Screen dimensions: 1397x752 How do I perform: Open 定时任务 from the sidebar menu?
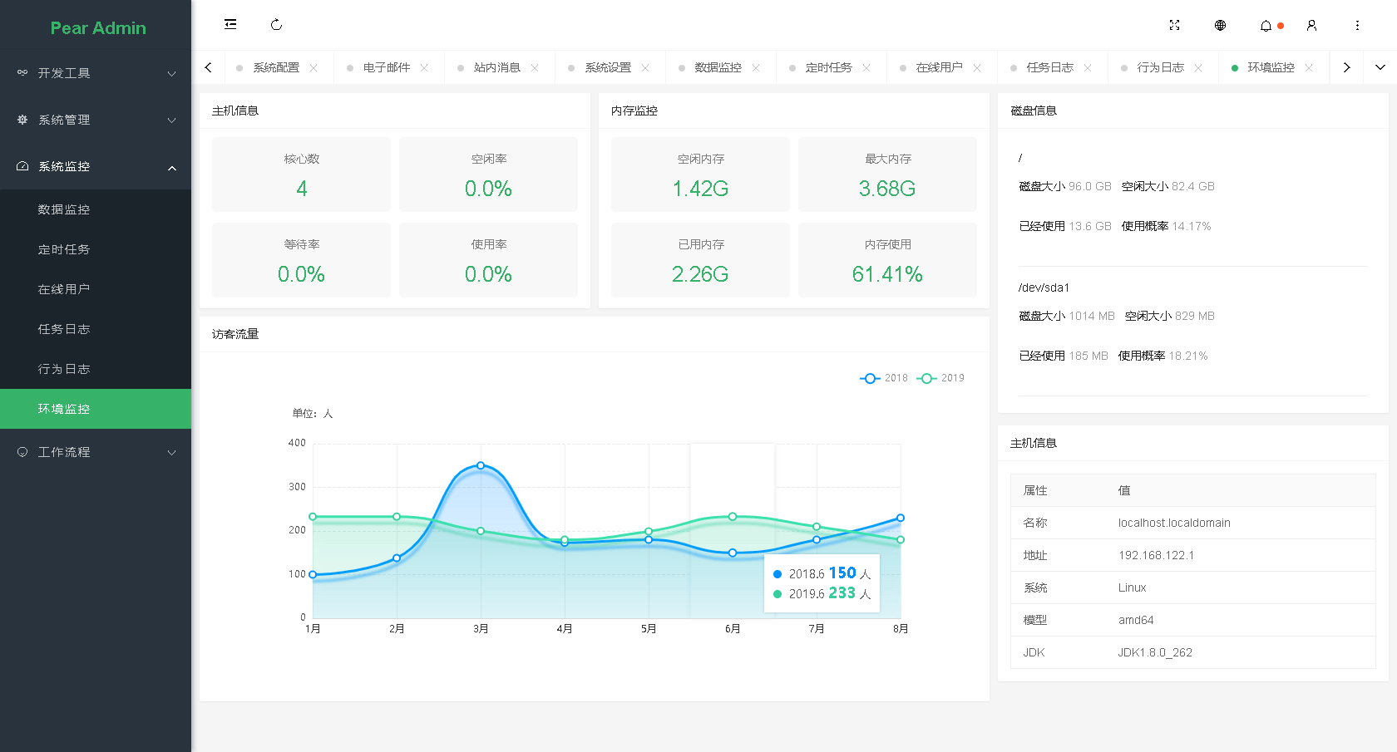[x=64, y=248]
